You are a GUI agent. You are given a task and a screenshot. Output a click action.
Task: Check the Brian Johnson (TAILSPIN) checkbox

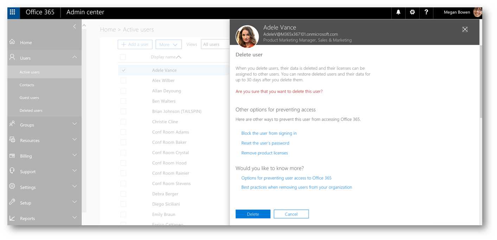pos(123,111)
